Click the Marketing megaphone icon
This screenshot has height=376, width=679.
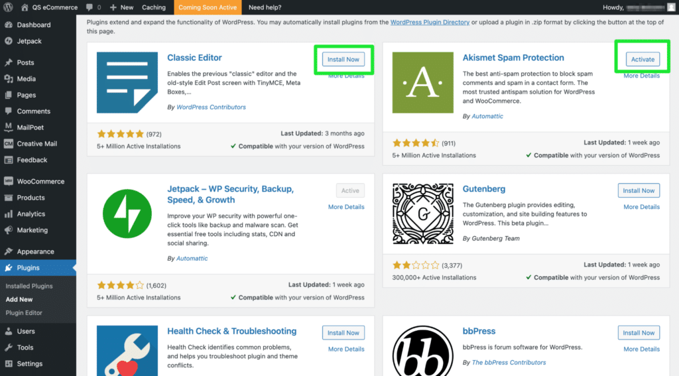coord(9,230)
